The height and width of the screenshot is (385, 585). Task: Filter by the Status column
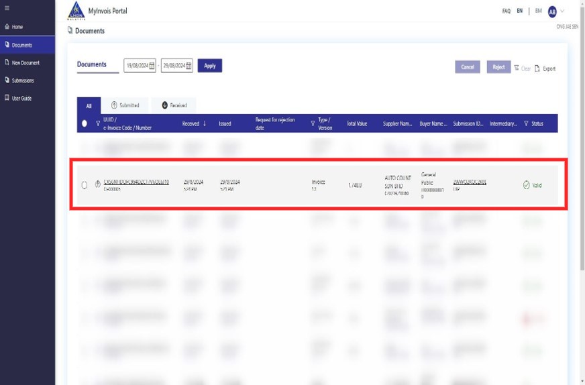click(526, 123)
